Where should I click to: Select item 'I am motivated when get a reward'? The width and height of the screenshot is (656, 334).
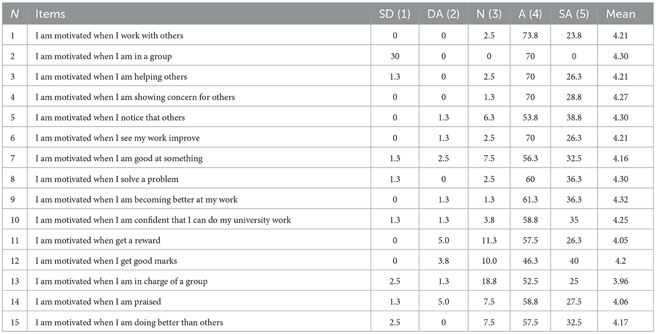point(98,240)
